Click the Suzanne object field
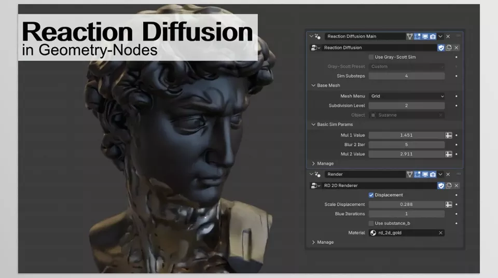 (x=407, y=115)
